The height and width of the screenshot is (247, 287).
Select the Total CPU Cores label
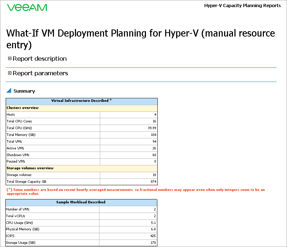point(19,121)
